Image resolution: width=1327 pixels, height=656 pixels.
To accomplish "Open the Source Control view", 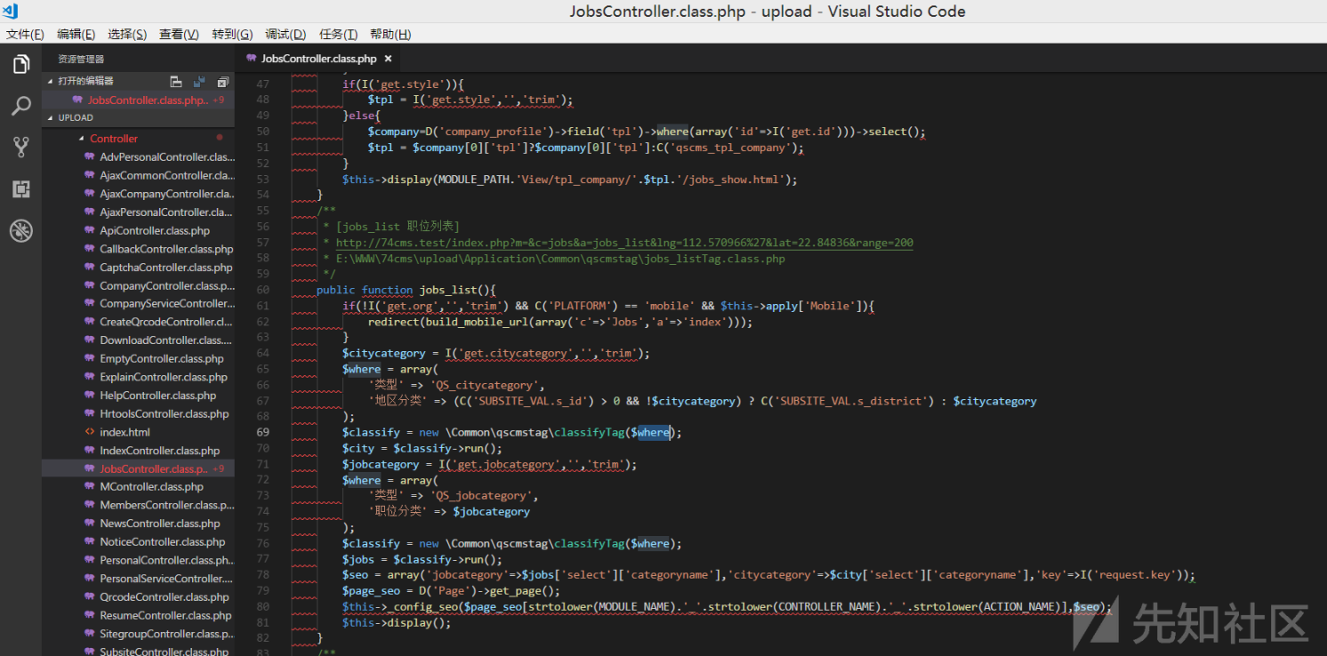I will [21, 148].
